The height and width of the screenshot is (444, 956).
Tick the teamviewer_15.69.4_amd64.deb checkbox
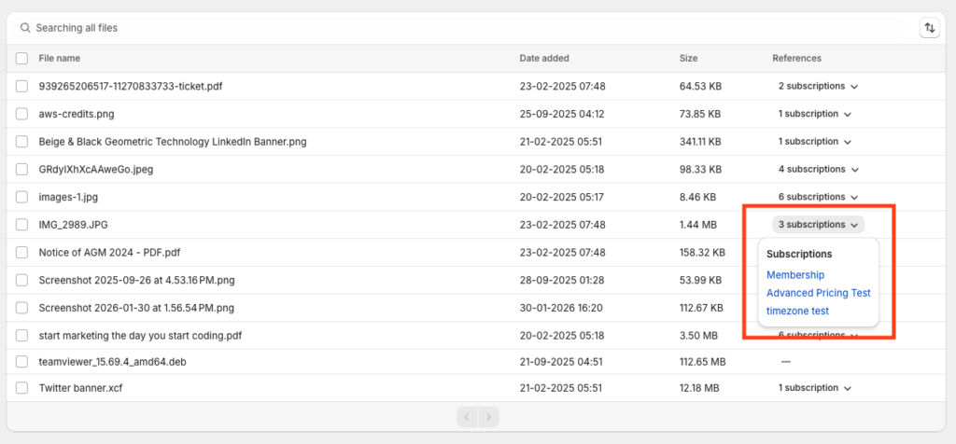pyautogui.click(x=22, y=363)
